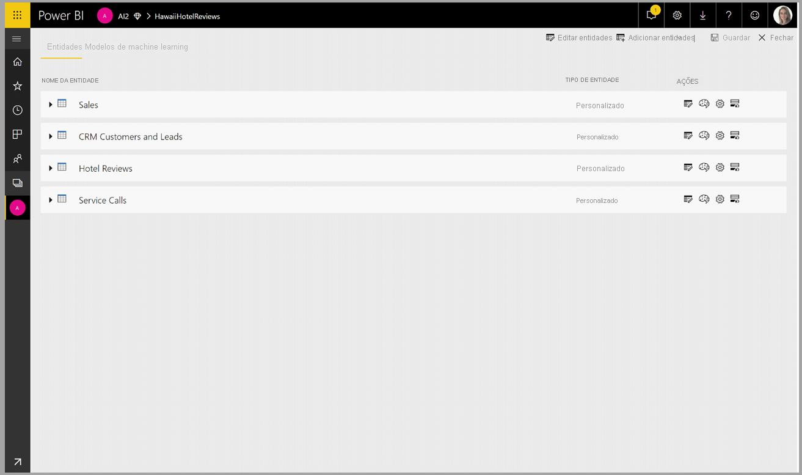Screen dimensions: 802x475
Task: Open the AI2 workspace breadcrumb
Action: (x=123, y=17)
